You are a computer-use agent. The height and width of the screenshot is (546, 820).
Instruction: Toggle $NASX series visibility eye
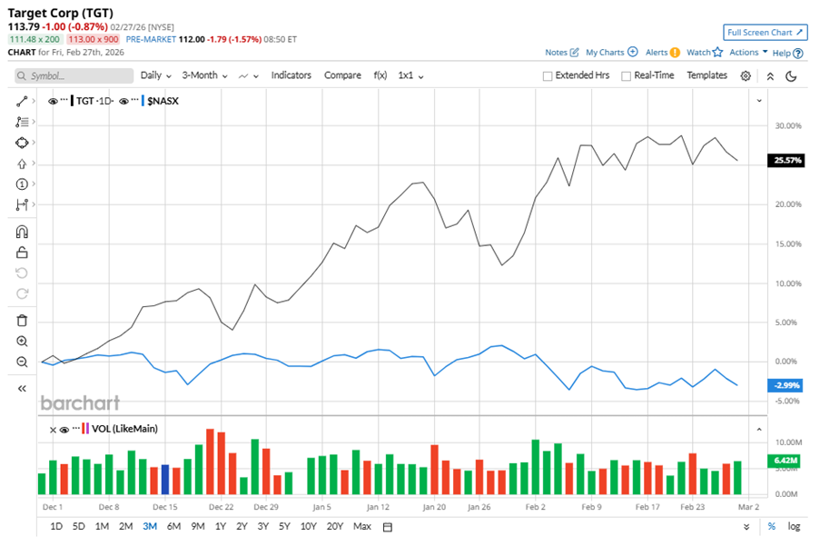tap(123, 102)
